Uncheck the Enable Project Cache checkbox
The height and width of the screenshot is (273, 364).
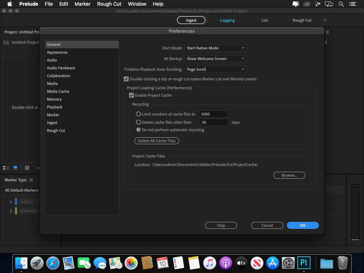pyautogui.click(x=132, y=95)
